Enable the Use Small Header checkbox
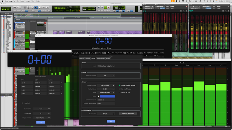 click(x=120, y=89)
